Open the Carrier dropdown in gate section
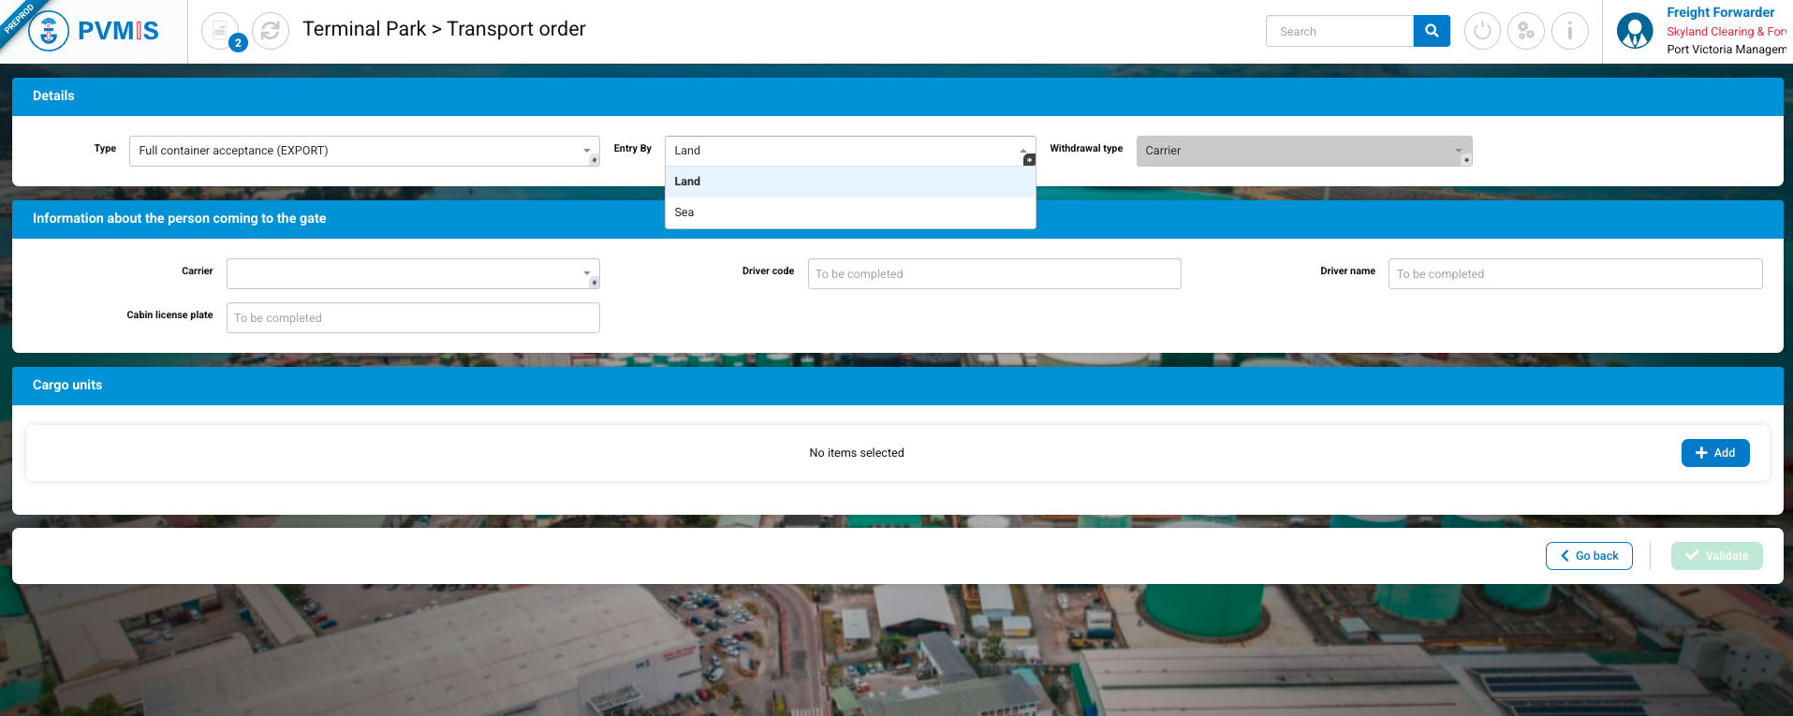The height and width of the screenshot is (716, 1793). tap(412, 274)
